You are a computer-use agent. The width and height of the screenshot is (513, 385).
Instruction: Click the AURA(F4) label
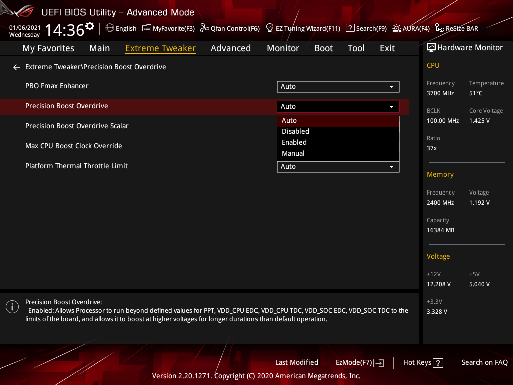pos(416,28)
